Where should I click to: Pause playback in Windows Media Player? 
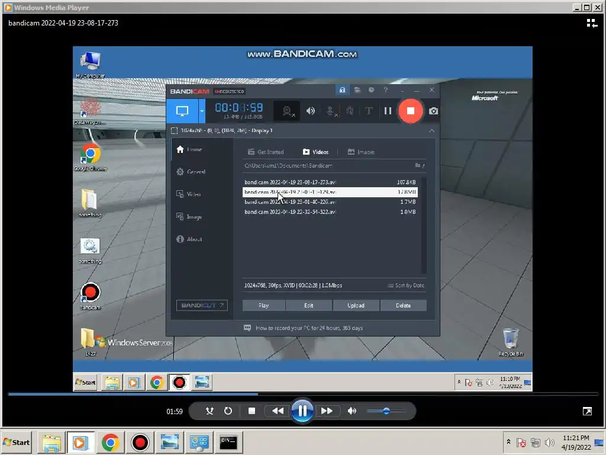pyautogui.click(x=302, y=411)
